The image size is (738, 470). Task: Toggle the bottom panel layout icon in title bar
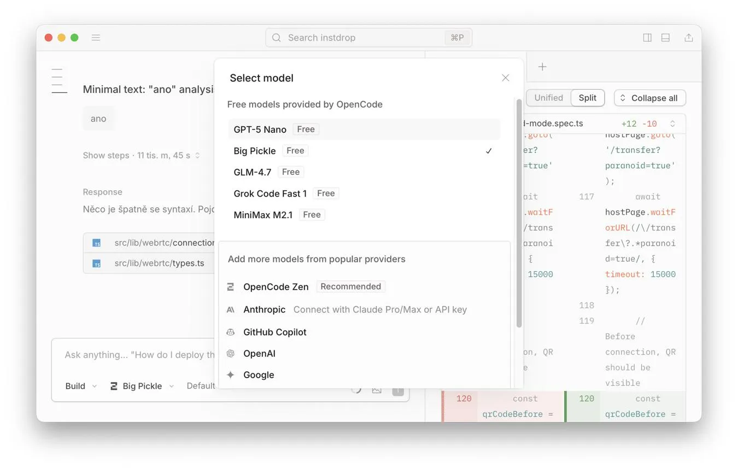tap(665, 38)
